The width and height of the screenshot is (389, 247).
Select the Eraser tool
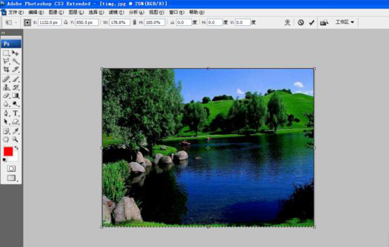click(6, 96)
